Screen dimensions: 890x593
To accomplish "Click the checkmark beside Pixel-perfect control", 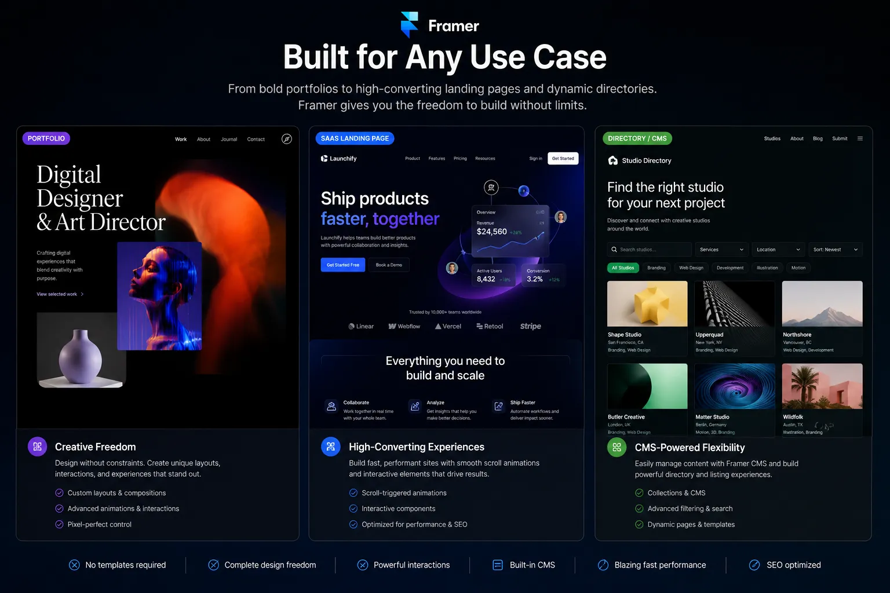I will coord(59,524).
